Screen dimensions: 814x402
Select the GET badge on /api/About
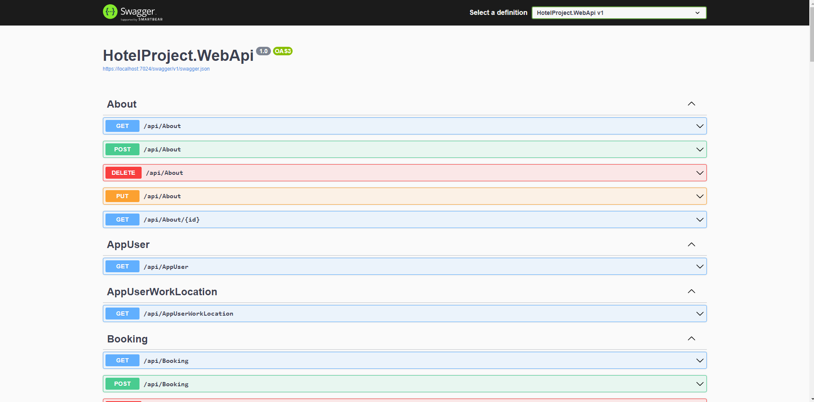(122, 125)
